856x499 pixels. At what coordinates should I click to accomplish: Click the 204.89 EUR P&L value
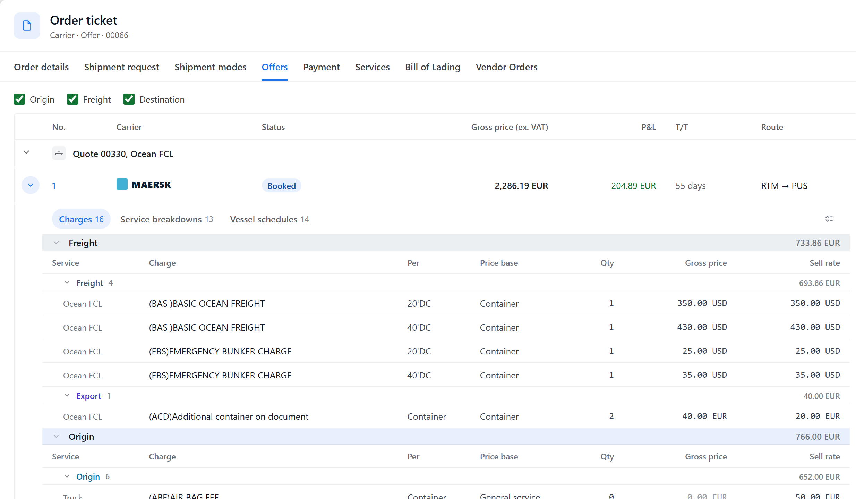pos(633,185)
